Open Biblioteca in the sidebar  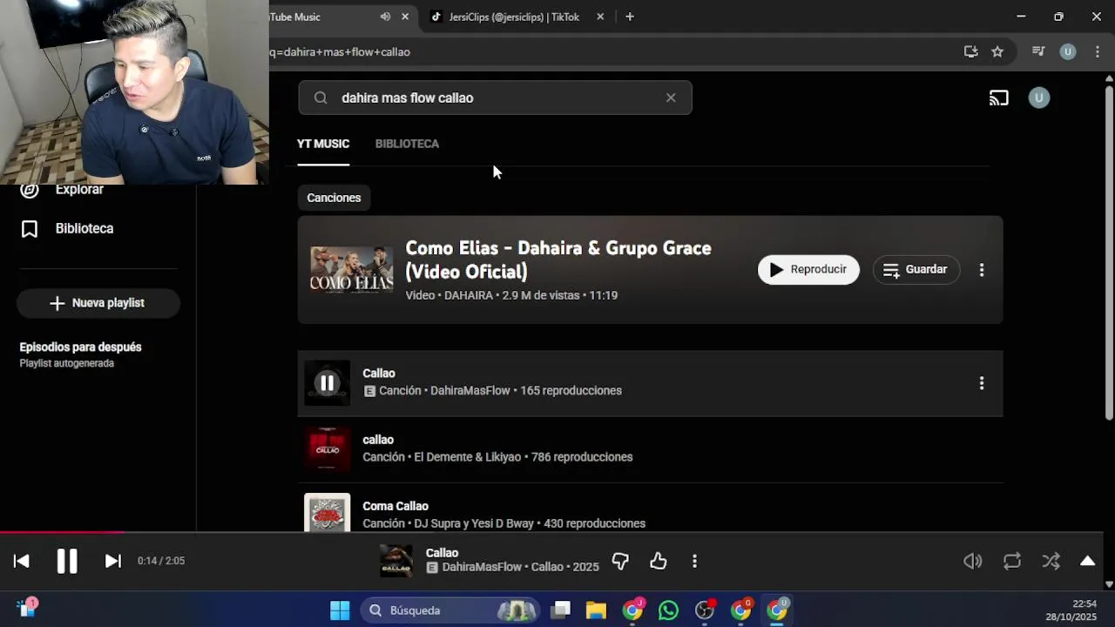pos(84,228)
